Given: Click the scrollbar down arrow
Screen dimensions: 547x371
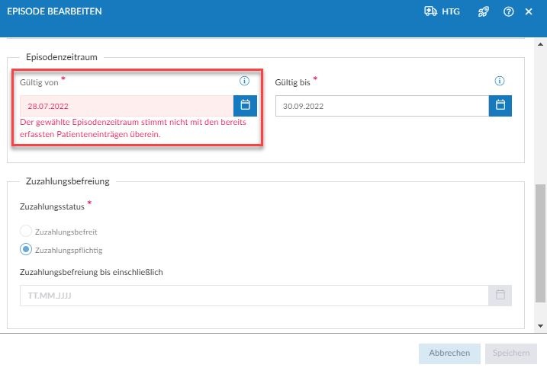Looking at the screenshot, I should [x=541, y=326].
